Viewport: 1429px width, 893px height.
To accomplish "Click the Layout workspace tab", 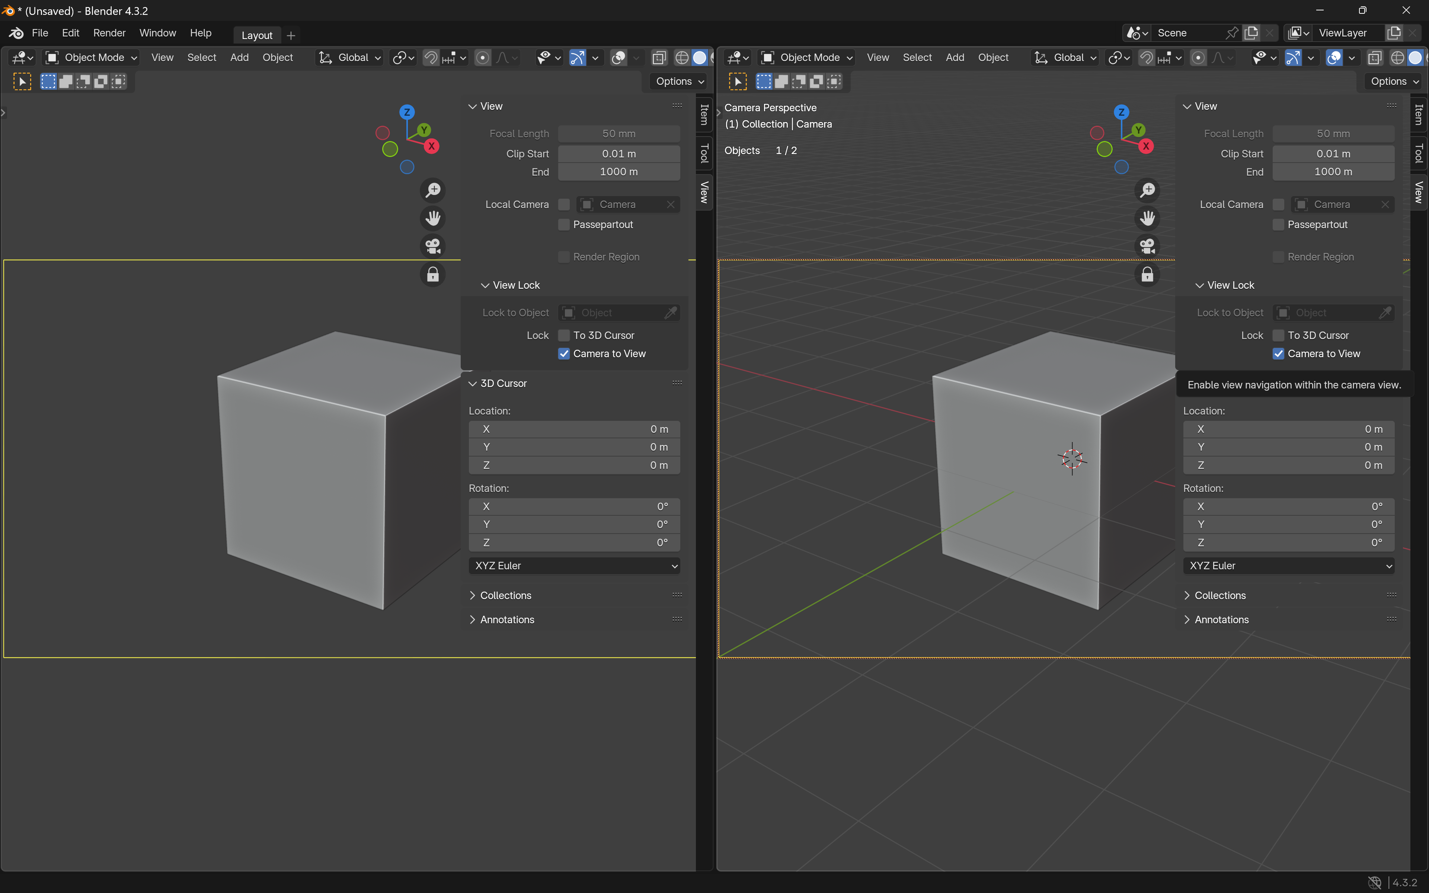I will pyautogui.click(x=257, y=35).
